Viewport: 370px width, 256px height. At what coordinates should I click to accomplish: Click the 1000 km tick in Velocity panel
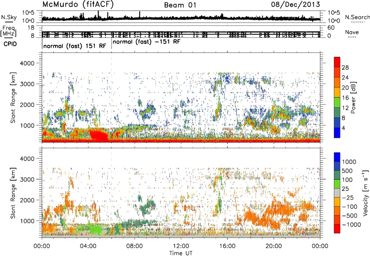(x=27, y=221)
